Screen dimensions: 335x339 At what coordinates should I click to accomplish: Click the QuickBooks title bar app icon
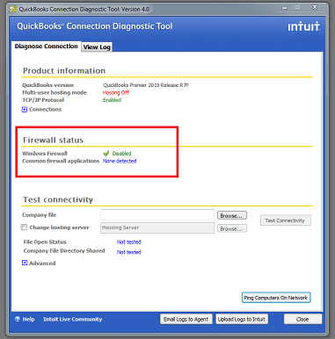click(x=13, y=9)
